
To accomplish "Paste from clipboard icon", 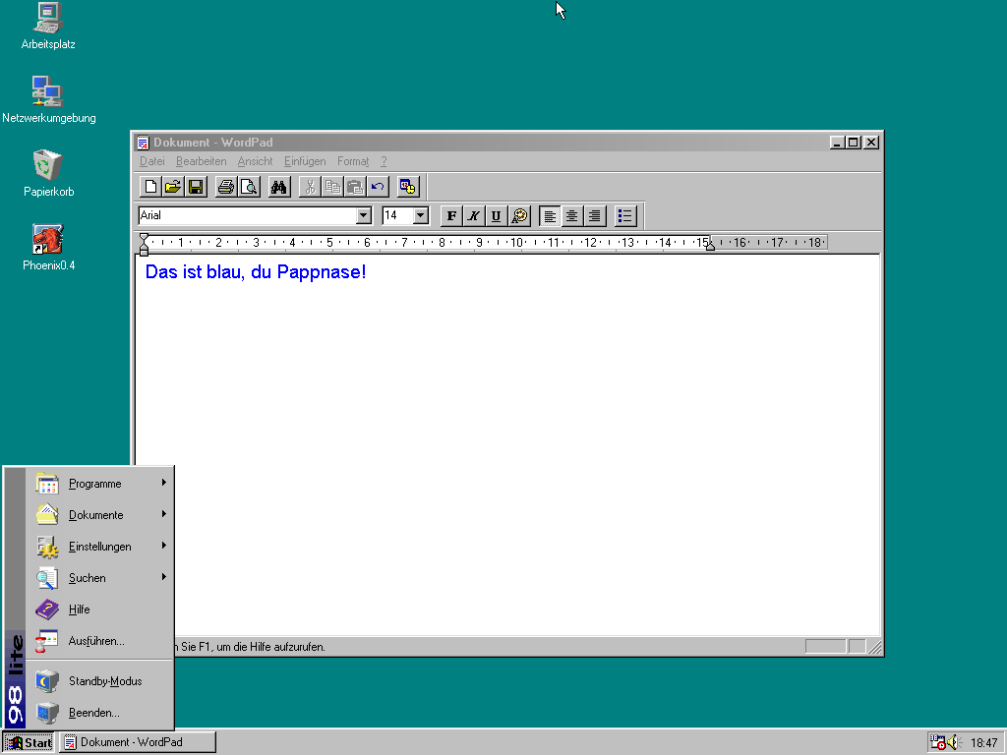I will 355,187.
